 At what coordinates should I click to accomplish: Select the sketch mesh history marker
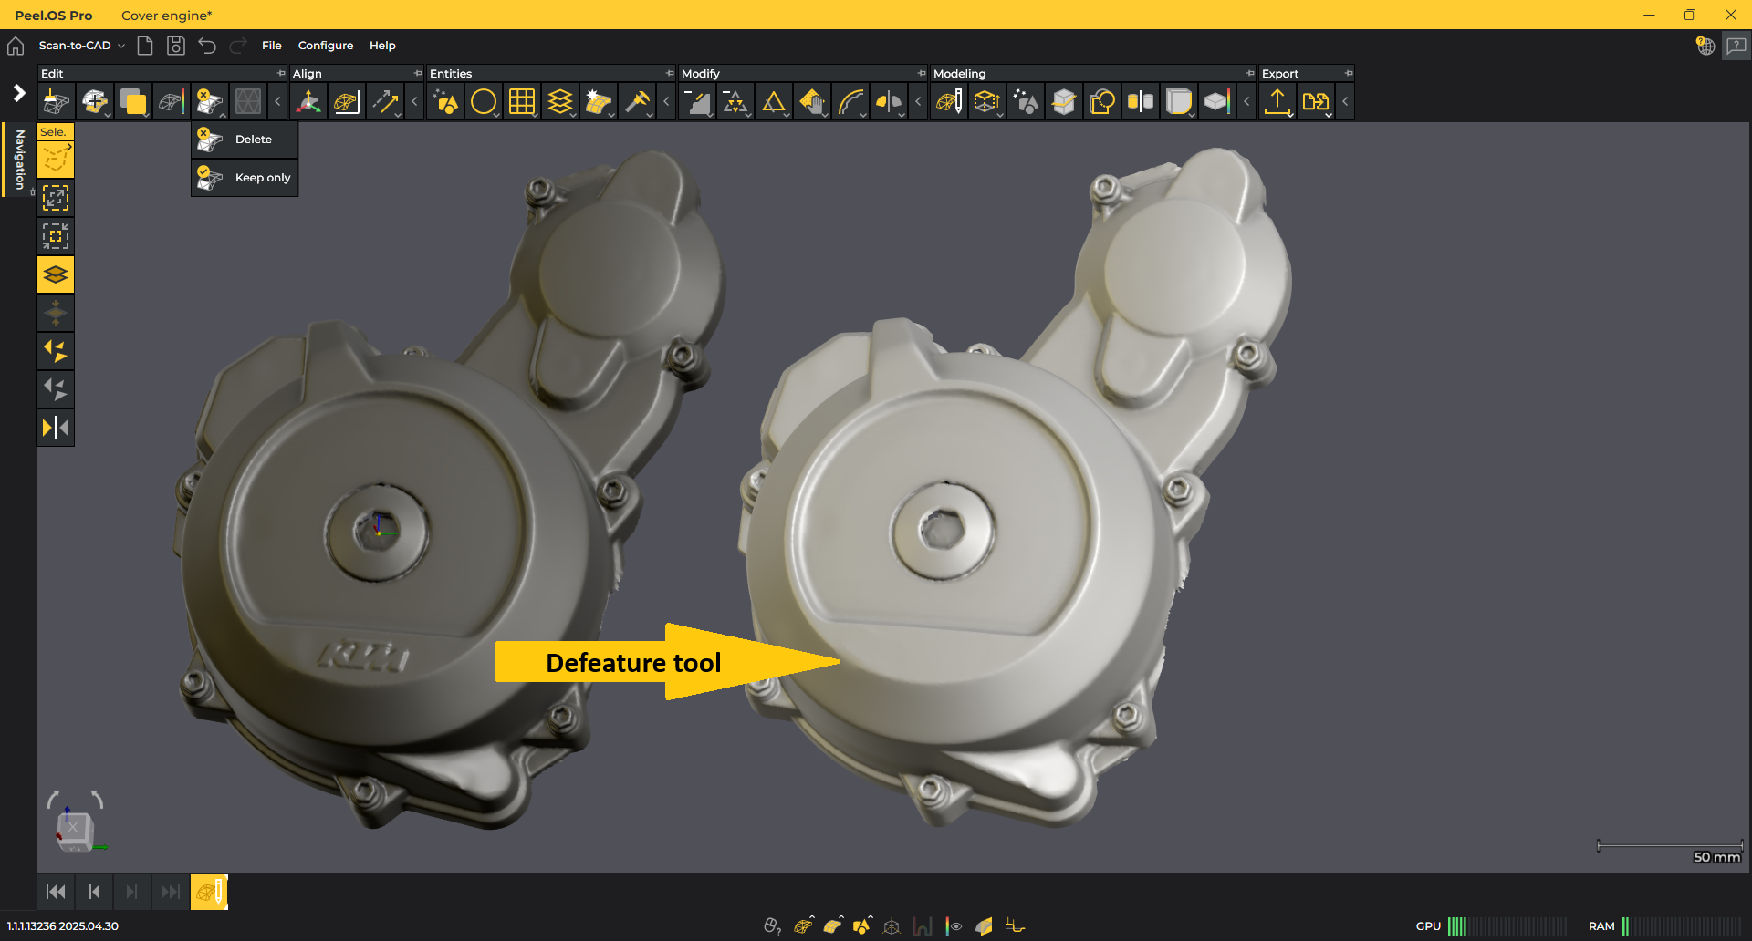pos(209,892)
